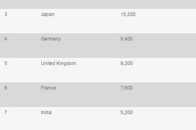
Task: Click rank number 5
Action: [6, 63]
